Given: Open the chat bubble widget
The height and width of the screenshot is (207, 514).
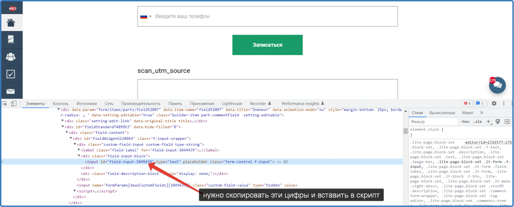Looking at the screenshot, I should tap(497, 86).
